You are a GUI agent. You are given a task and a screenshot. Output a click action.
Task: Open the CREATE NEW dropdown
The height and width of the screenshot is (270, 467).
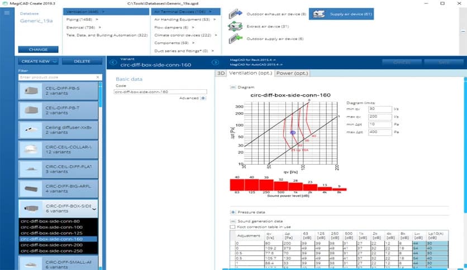click(x=38, y=61)
